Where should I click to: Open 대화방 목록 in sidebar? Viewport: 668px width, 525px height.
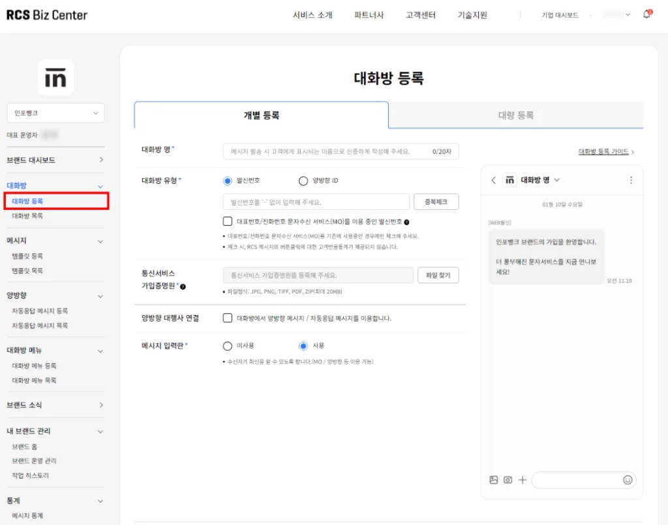point(27,216)
